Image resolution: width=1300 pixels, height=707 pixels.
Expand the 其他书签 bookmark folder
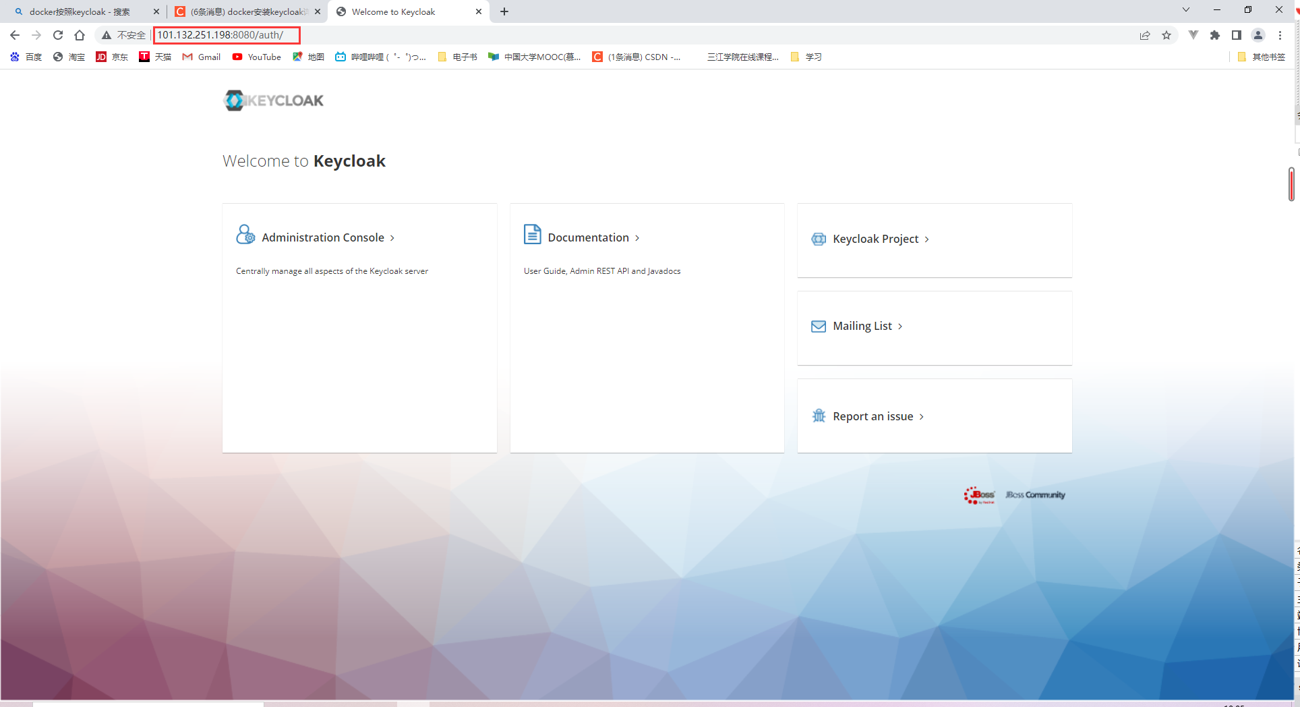click(x=1262, y=57)
